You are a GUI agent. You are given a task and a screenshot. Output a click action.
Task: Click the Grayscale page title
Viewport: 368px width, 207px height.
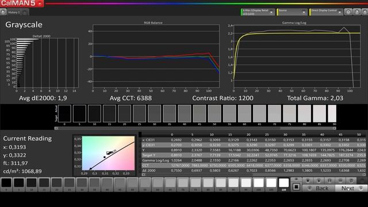(24, 25)
